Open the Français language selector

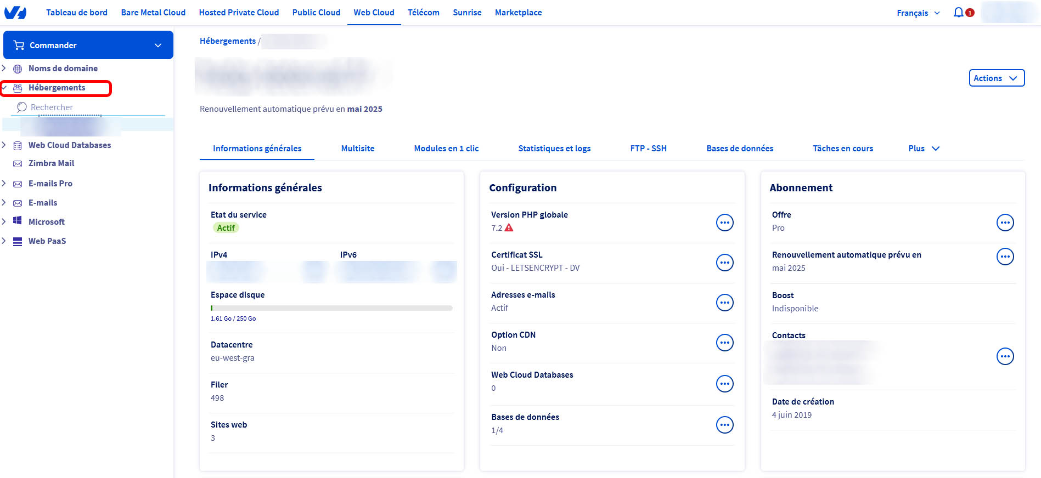[918, 13]
